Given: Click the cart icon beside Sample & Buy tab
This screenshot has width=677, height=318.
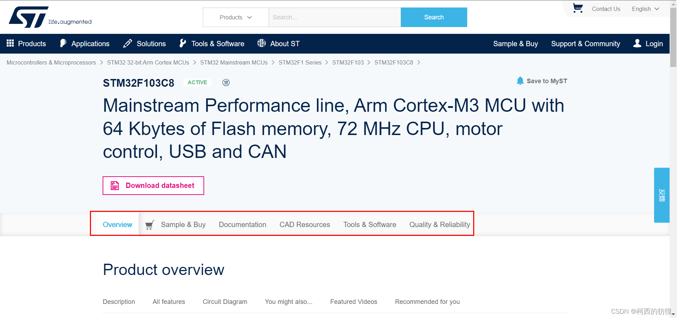Looking at the screenshot, I should pos(150,225).
